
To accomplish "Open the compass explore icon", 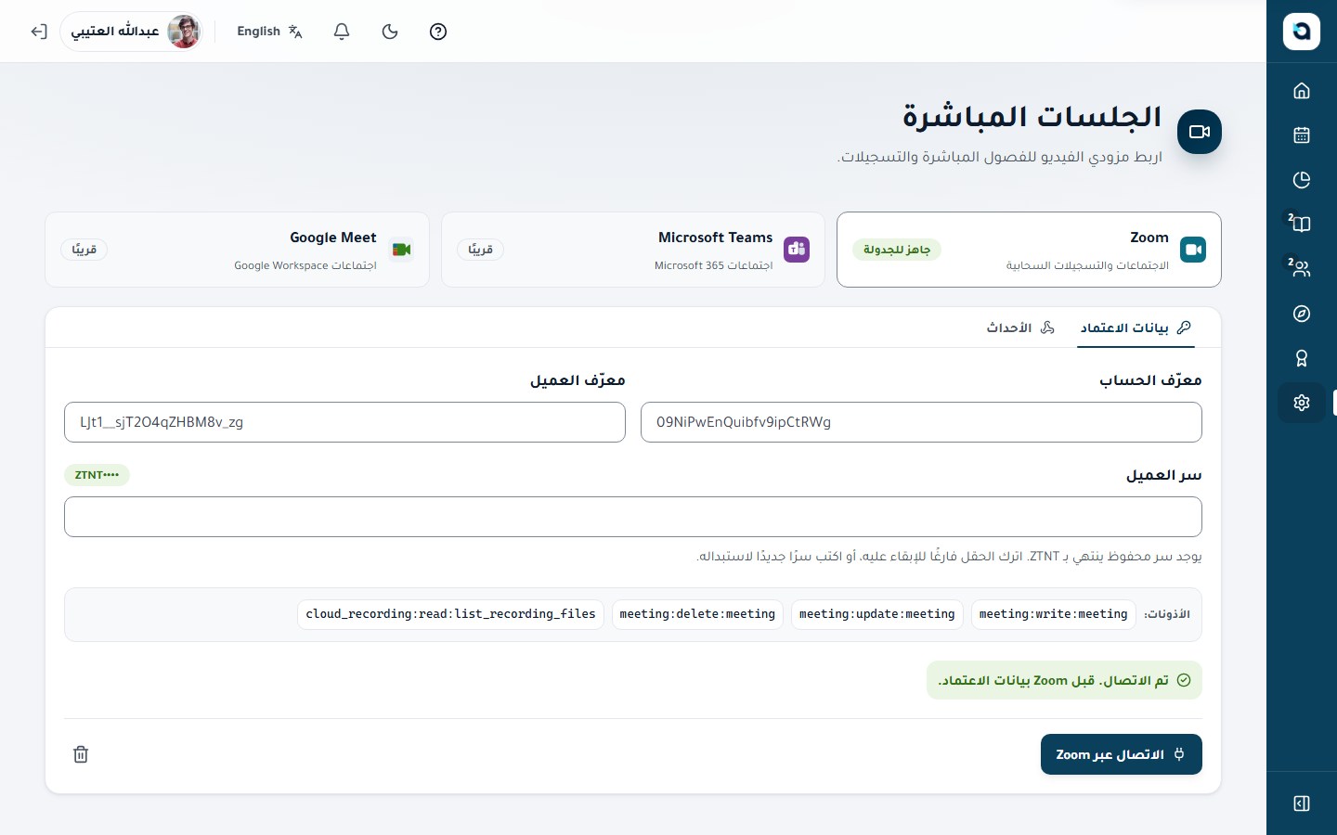I will tap(1302, 314).
